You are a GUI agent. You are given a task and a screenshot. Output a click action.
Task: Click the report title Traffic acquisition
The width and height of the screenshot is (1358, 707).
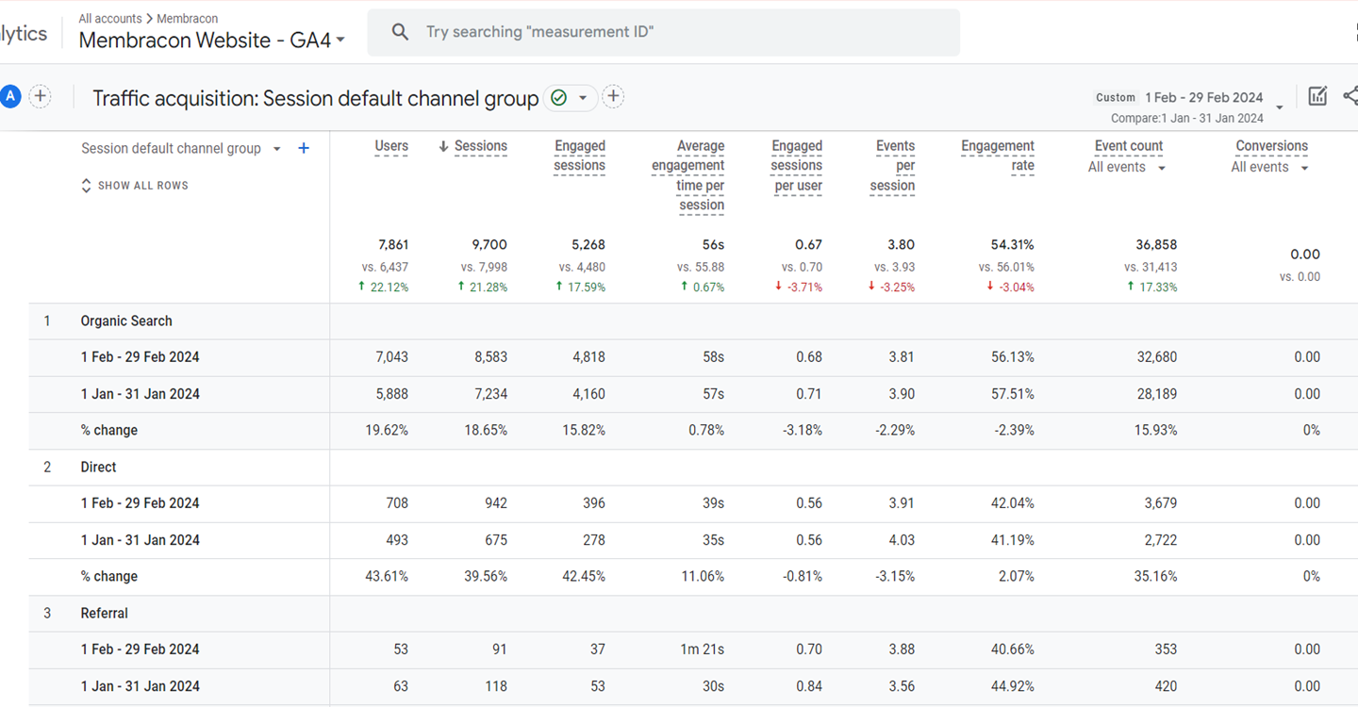316,98
